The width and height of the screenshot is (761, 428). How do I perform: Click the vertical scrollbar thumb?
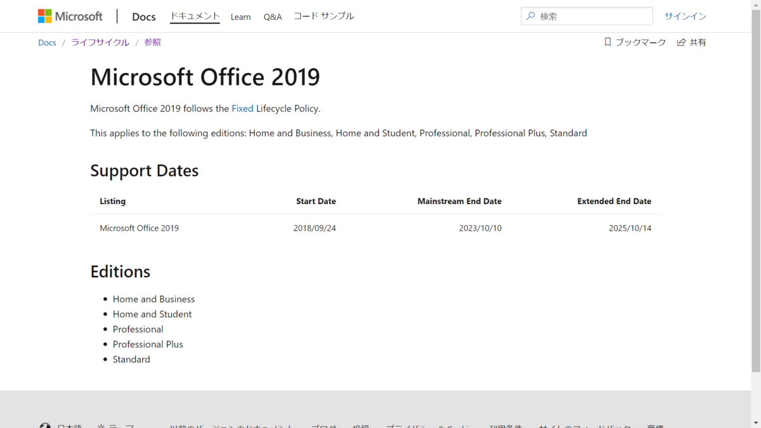pyautogui.click(x=756, y=190)
